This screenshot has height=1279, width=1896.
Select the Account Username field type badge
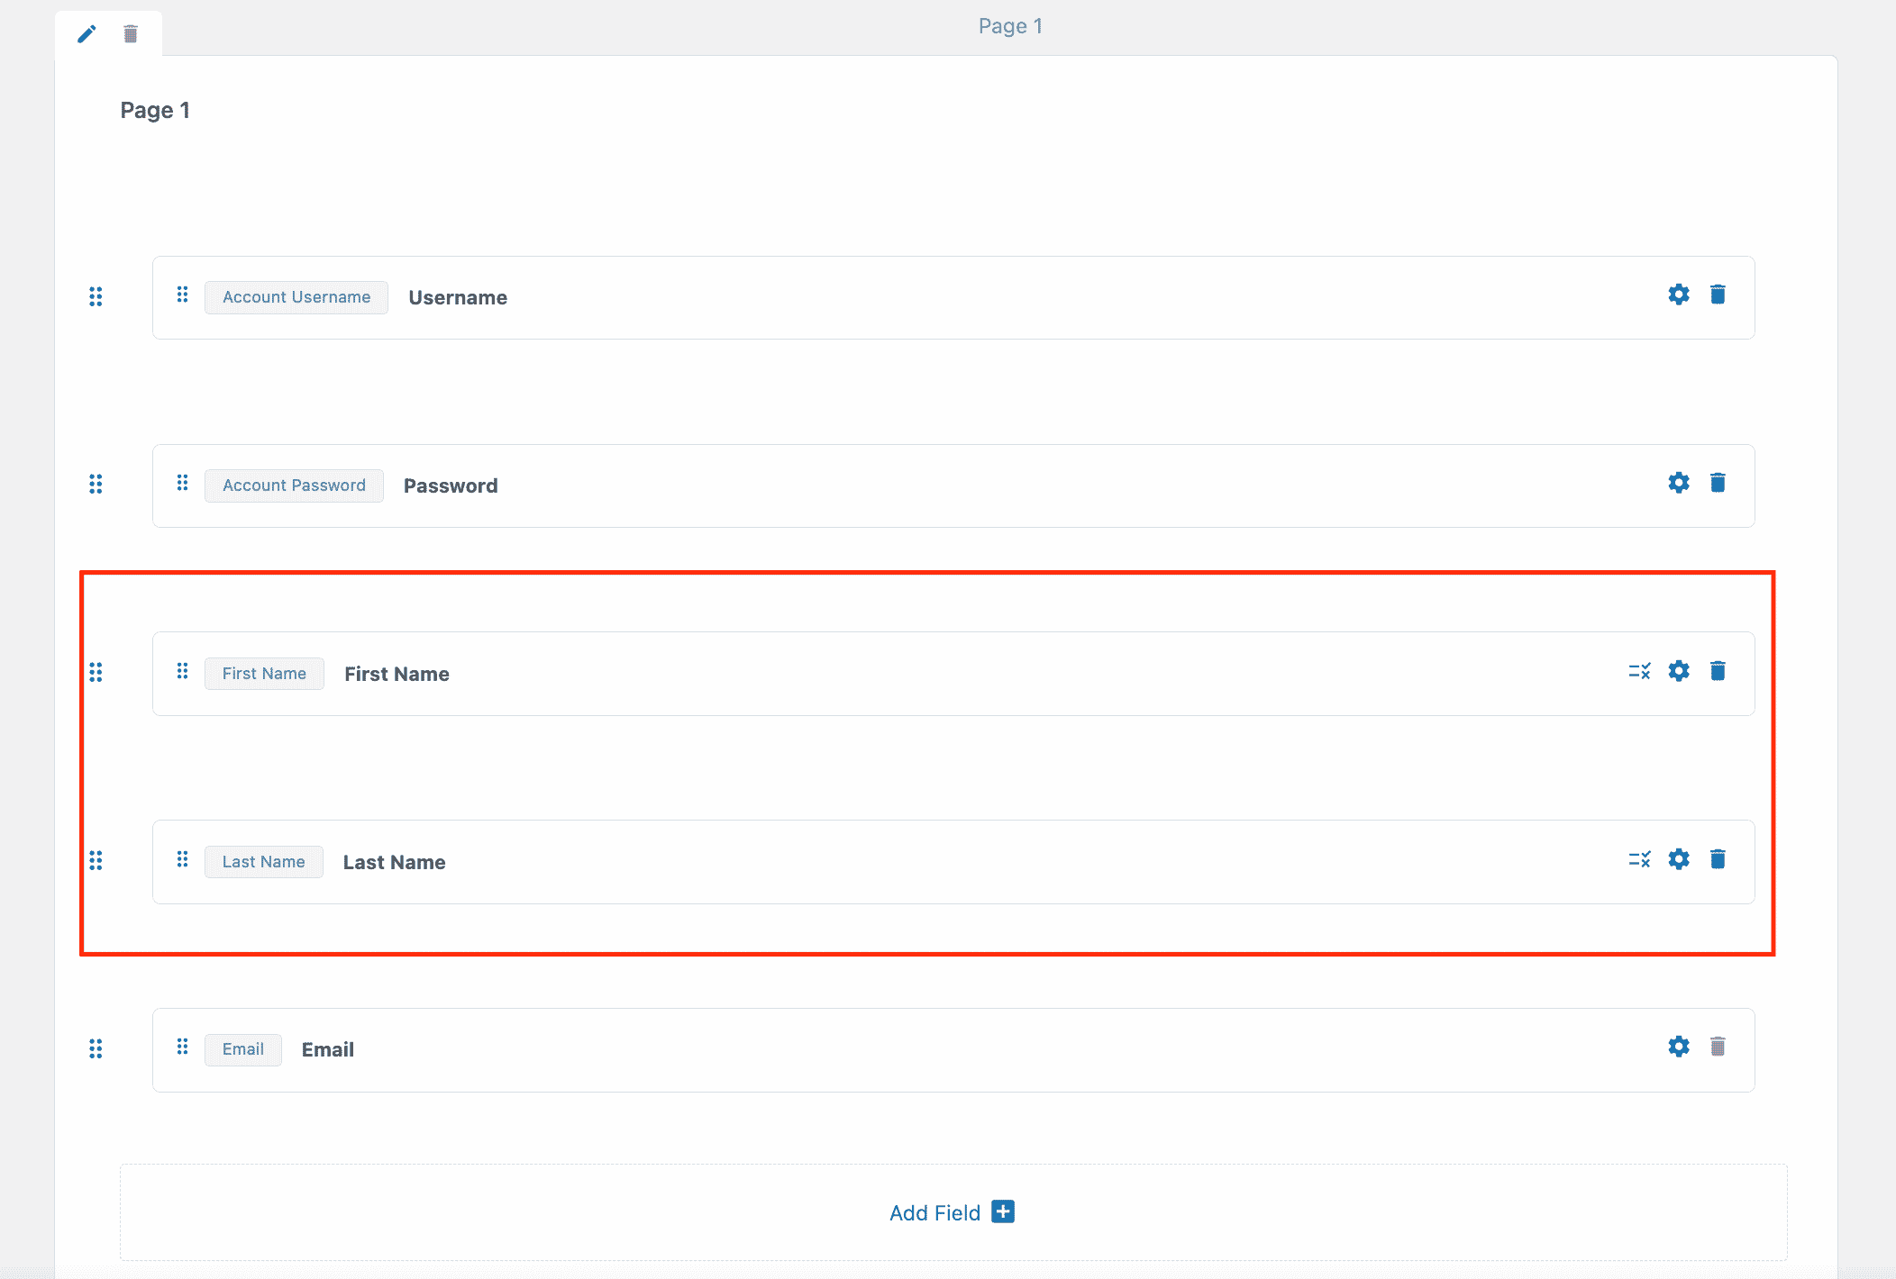click(x=296, y=297)
